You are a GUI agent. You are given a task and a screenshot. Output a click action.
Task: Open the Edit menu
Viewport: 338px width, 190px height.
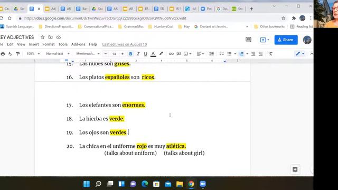click(10, 44)
